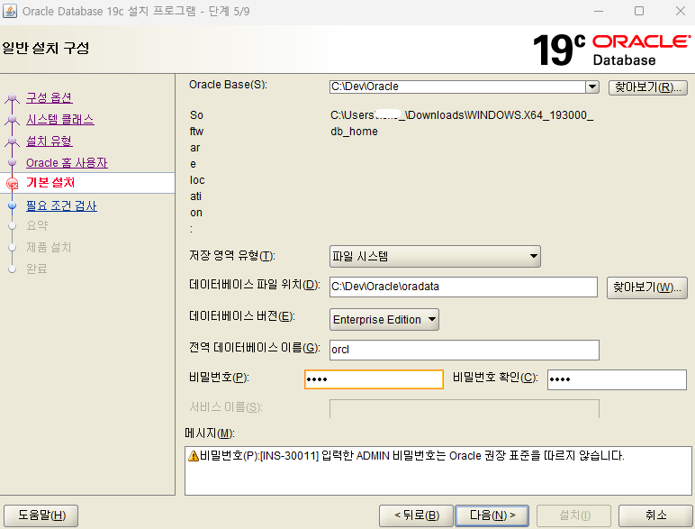
Task: Click the 전역 데이터베이스 이름 field
Action: point(465,350)
